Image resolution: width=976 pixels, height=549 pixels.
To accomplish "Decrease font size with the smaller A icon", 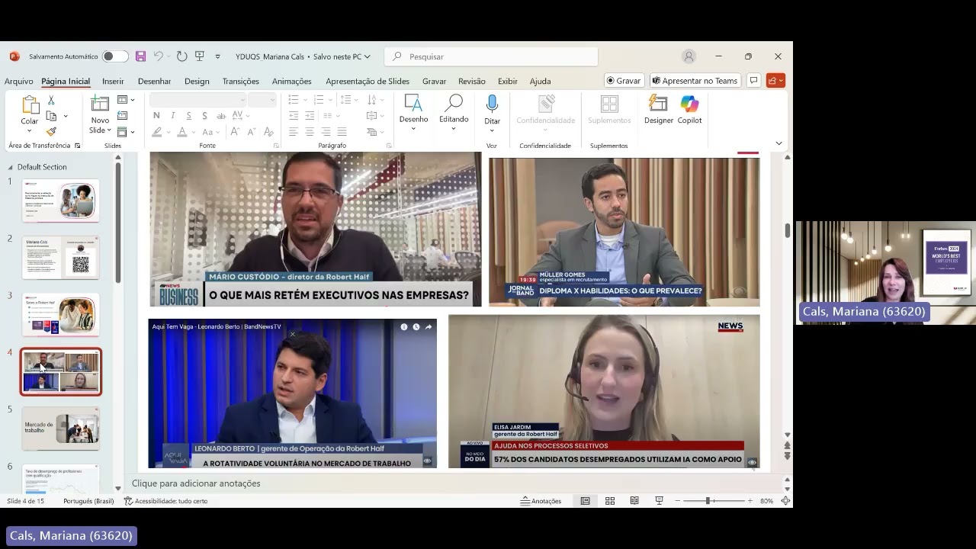I will click(x=250, y=132).
